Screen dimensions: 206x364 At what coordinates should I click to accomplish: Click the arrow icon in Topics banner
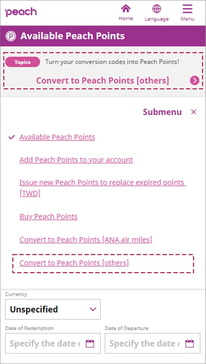(x=194, y=81)
